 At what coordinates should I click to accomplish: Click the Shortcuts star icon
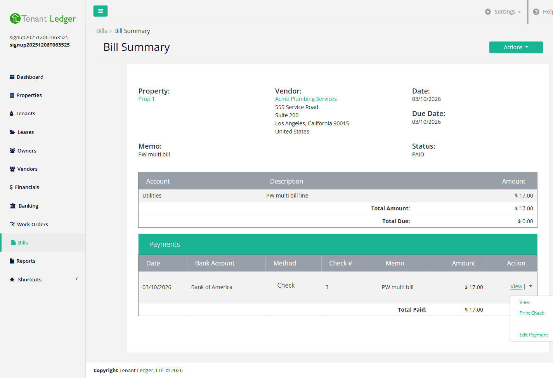[12, 279]
